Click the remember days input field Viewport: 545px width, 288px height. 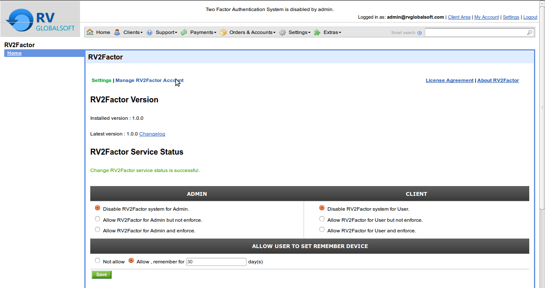click(x=216, y=262)
